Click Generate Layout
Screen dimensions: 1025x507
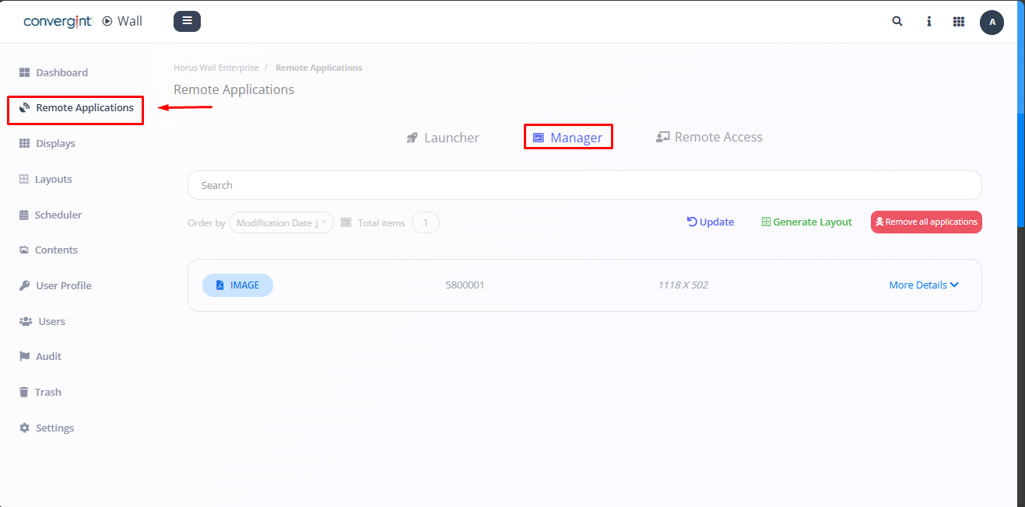click(x=806, y=222)
